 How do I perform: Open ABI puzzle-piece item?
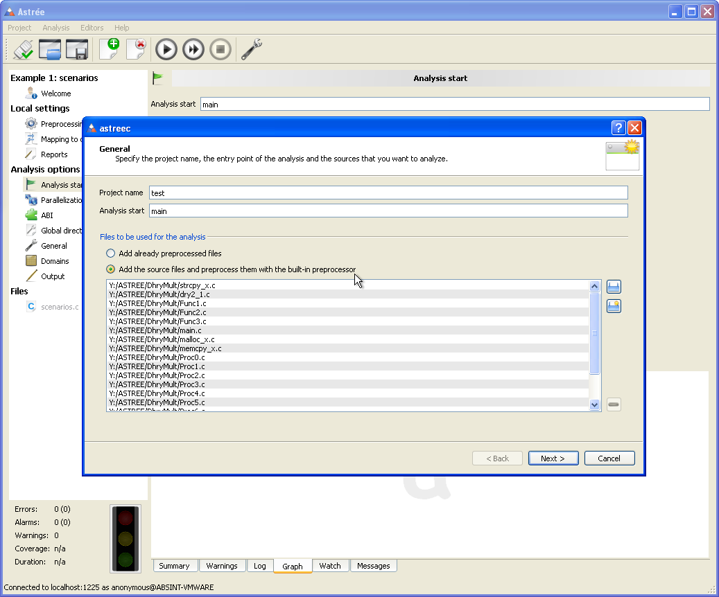tap(46, 215)
